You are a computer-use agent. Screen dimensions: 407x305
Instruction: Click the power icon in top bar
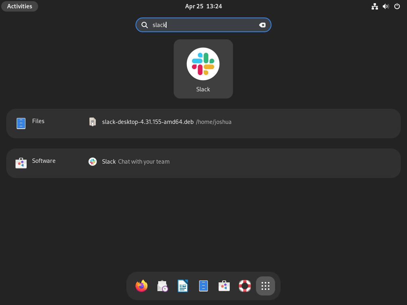pos(397,6)
